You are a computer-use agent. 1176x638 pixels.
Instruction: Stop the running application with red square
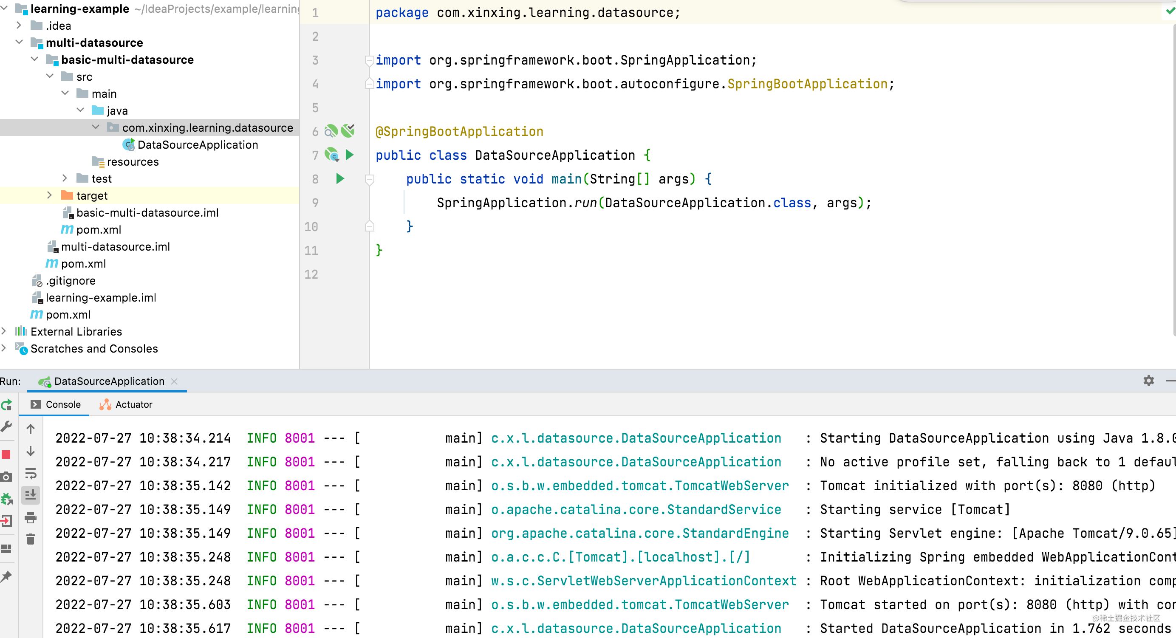click(x=6, y=455)
